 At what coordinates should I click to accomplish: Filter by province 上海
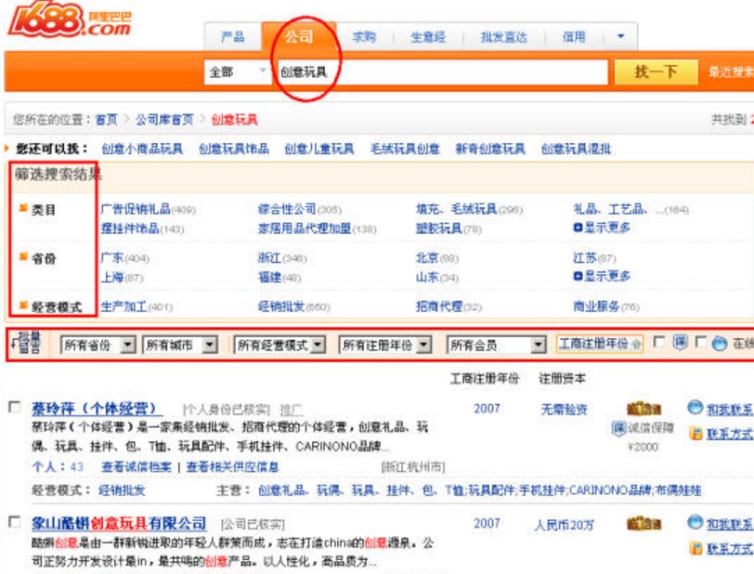pyautogui.click(x=112, y=277)
